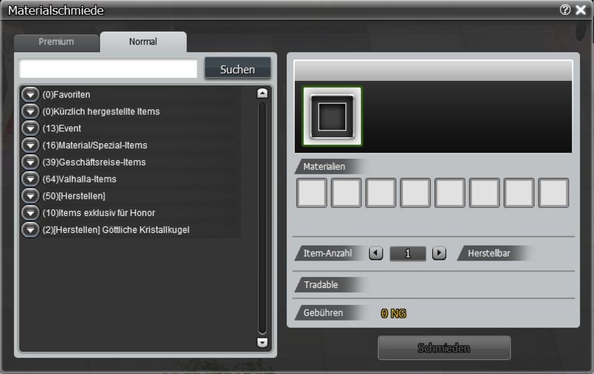
Task: Switch to the Premium tab
Action: click(x=56, y=42)
